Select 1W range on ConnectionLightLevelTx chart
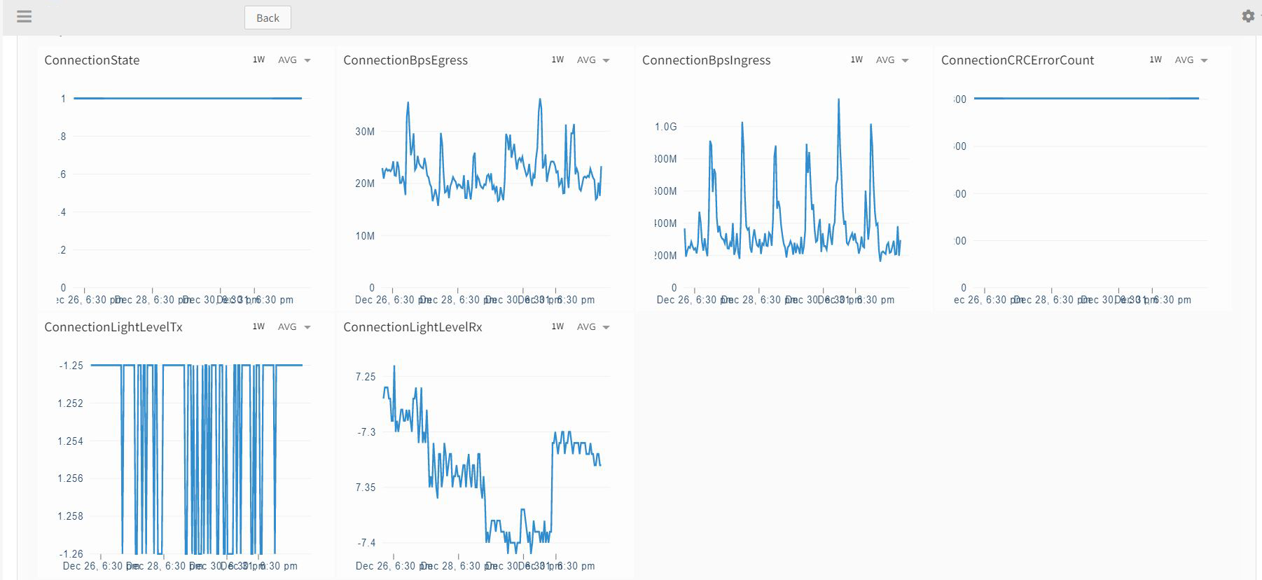The image size is (1262, 580). click(258, 327)
